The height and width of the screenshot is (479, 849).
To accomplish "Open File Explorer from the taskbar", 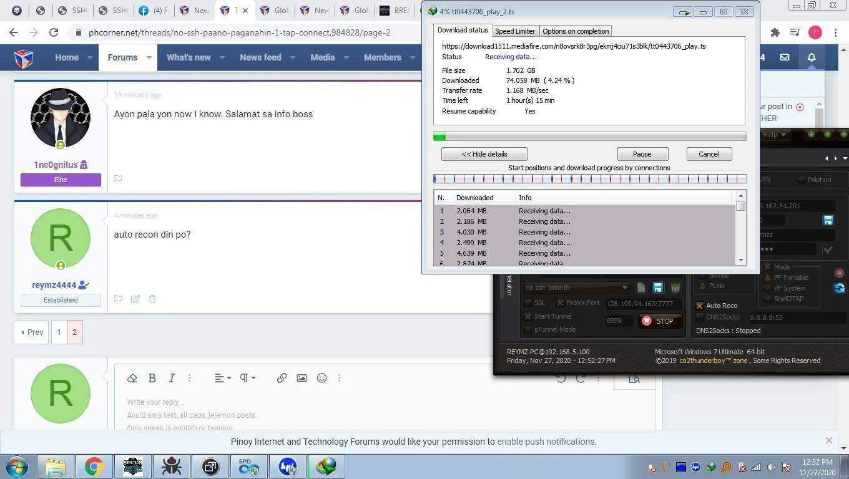I will point(56,467).
